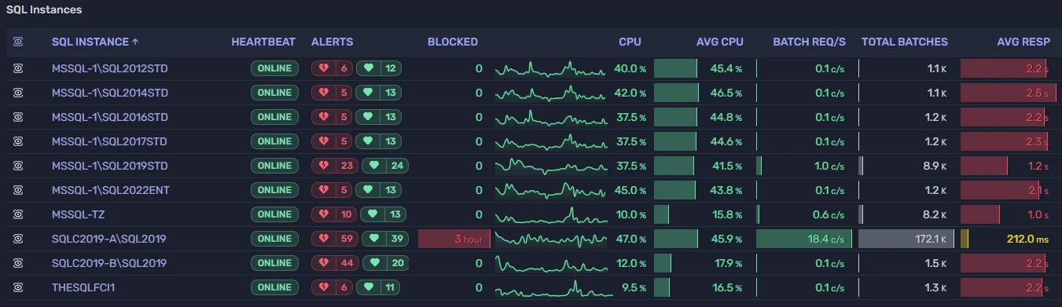Viewport: 1062px width, 307px height.
Task: Sort by the CPU column header
Action: tap(630, 42)
